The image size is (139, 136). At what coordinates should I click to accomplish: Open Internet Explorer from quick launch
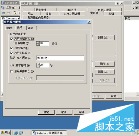pos(16,133)
